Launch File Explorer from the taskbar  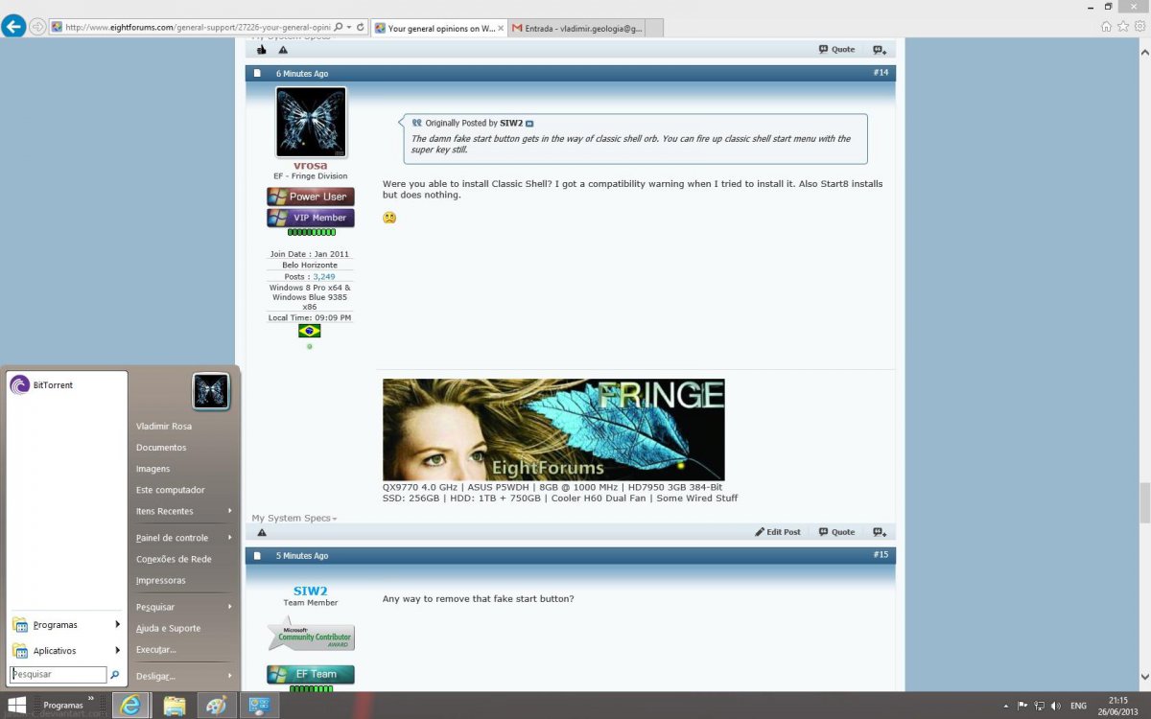point(174,706)
